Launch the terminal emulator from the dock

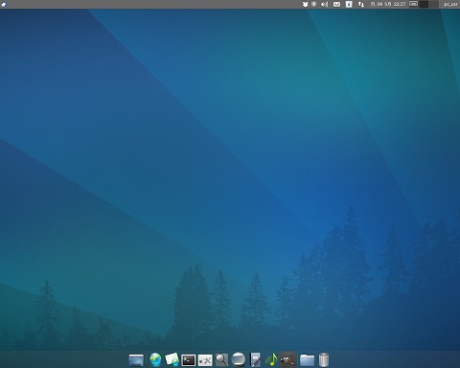click(189, 360)
